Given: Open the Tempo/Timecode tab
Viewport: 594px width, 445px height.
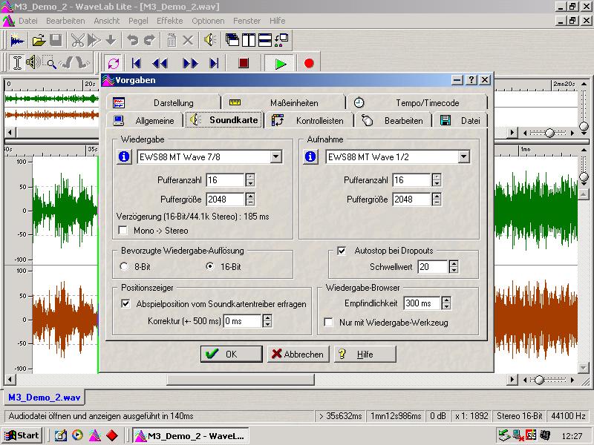Looking at the screenshot, I should (x=417, y=102).
